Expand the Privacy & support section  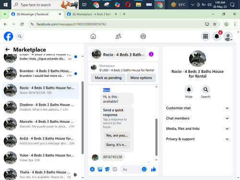[197, 139]
